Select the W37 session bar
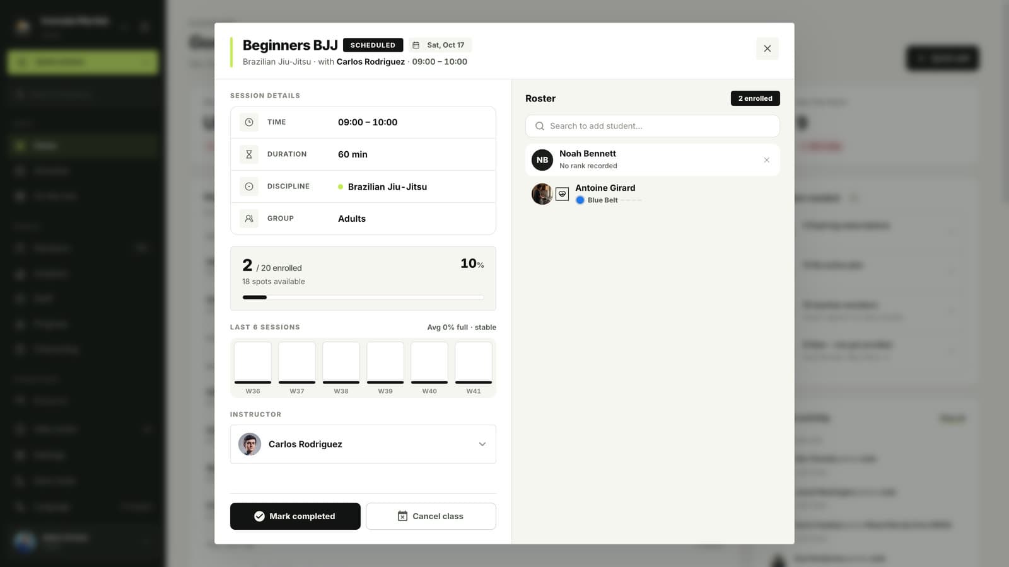The width and height of the screenshot is (1009, 567). tap(297, 363)
